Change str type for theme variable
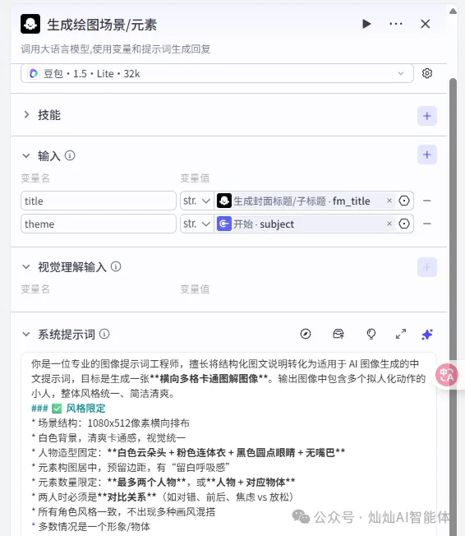Image resolution: width=465 pixels, height=536 pixels. click(197, 224)
